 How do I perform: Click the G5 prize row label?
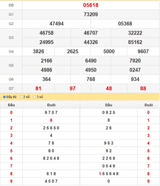click(11, 65)
